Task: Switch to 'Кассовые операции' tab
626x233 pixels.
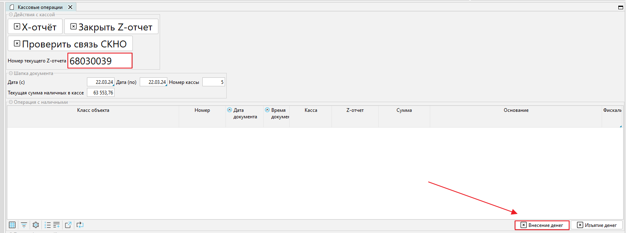Action: coord(40,7)
